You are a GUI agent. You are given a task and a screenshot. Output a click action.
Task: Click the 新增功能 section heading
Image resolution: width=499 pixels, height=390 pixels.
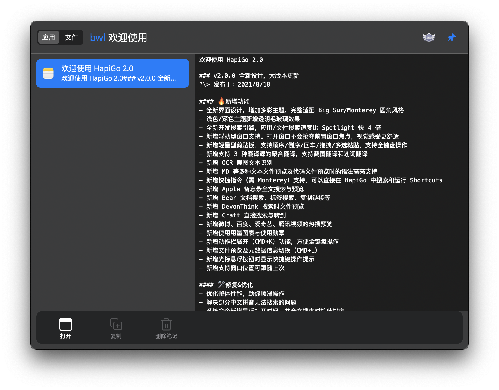224,101
